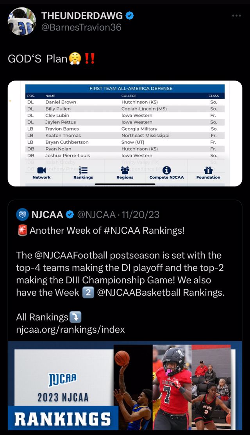Open the All-America Defense table image
The width and height of the screenshot is (250, 435).
125,133
